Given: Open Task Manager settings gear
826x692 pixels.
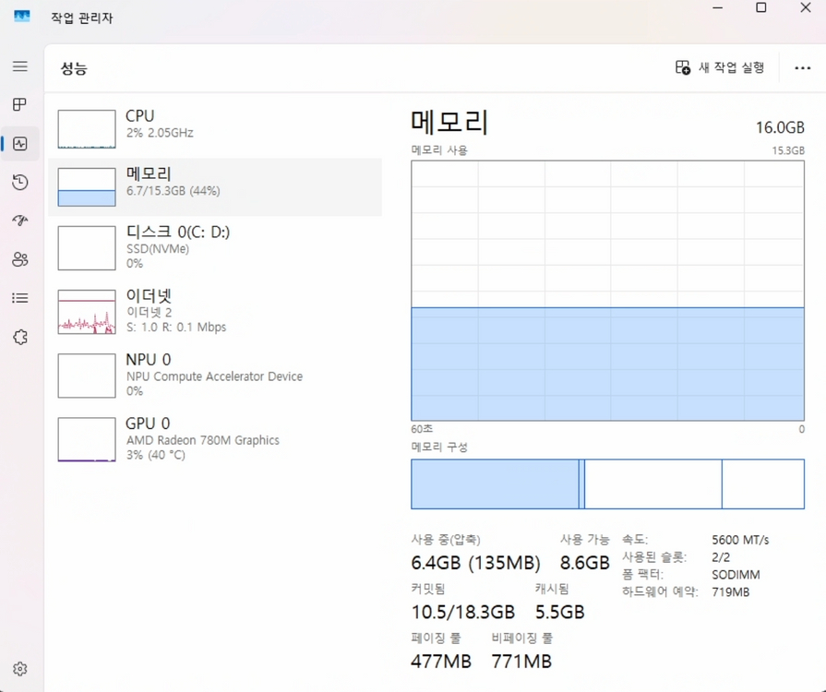Looking at the screenshot, I should pos(20,668).
